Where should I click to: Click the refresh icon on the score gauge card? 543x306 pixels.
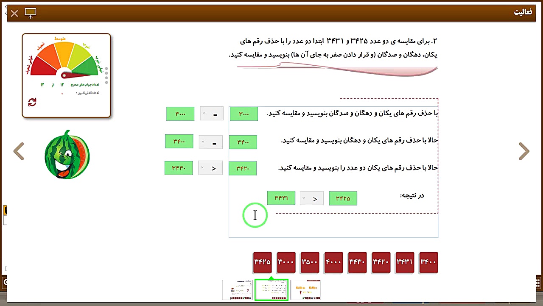[x=32, y=102]
